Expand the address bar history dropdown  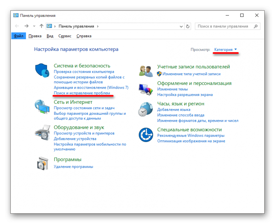(181, 26)
